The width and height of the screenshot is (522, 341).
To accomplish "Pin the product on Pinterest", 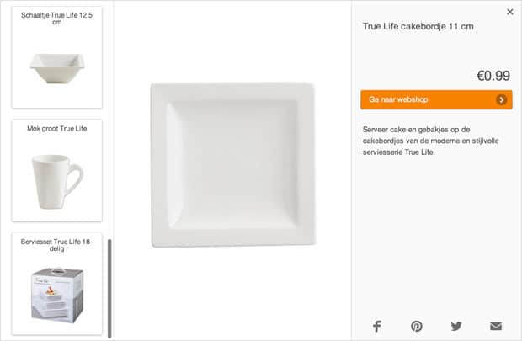I will tap(417, 326).
